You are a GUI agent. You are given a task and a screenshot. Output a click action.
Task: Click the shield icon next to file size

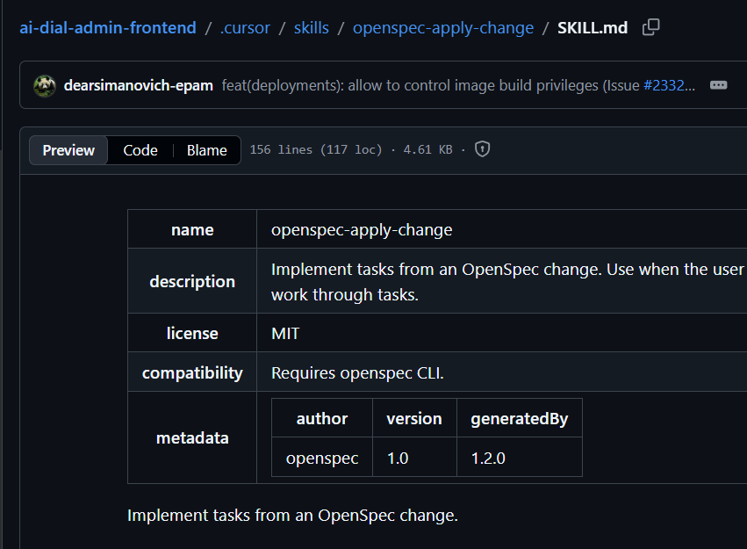point(482,149)
